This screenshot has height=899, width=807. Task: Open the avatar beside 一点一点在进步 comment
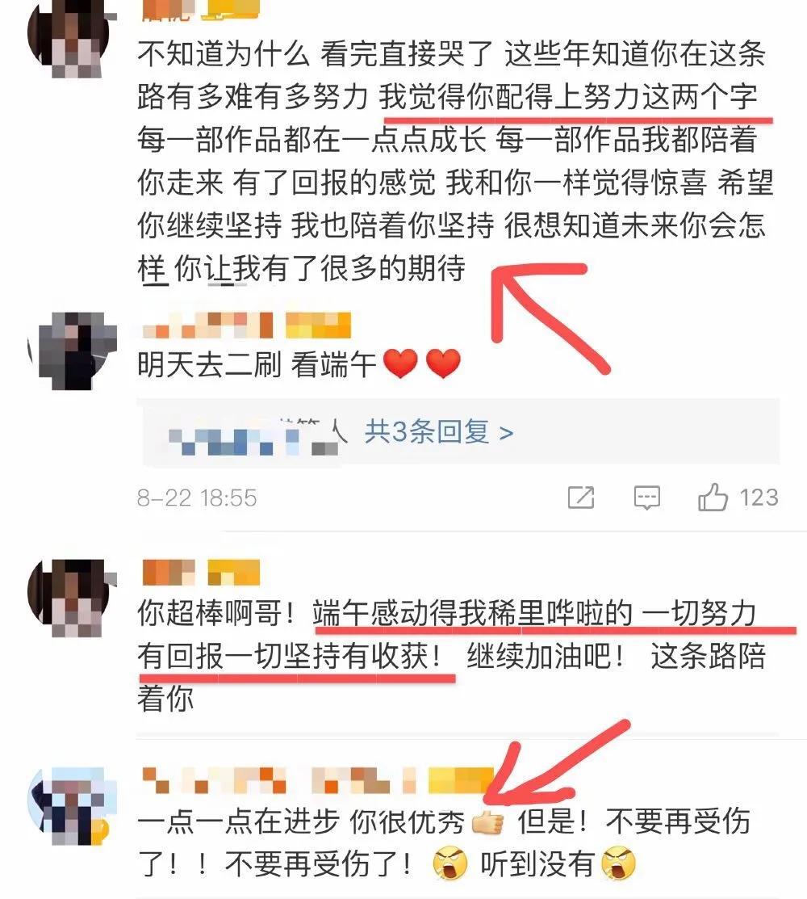(x=72, y=805)
